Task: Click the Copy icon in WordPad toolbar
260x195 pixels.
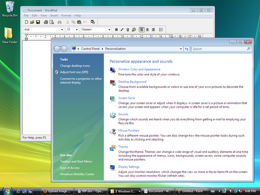Action: [x=73, y=22]
